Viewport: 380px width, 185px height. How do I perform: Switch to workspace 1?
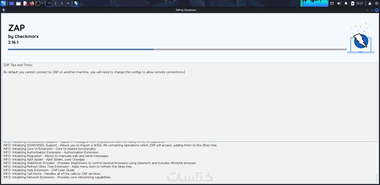(49, 3)
